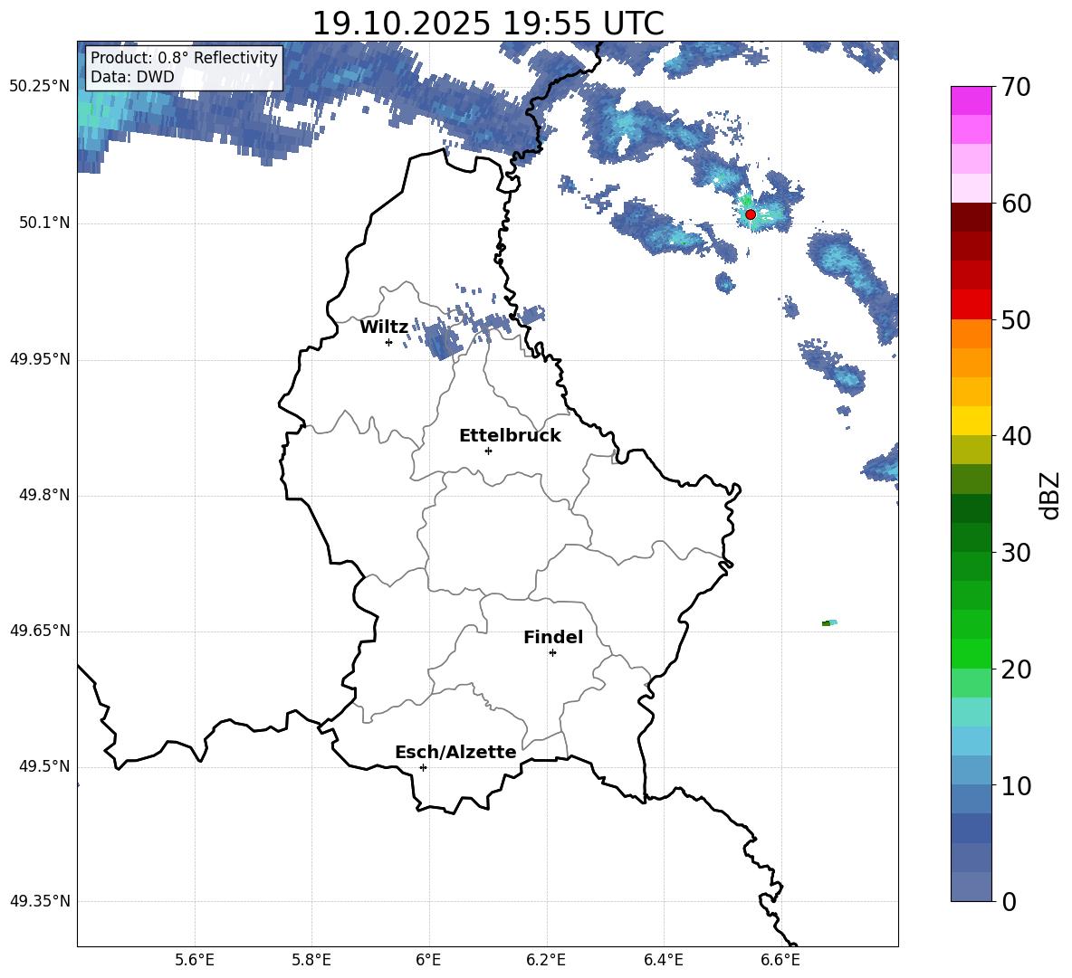
Task: Click the colorbar tick value '50'
Action: coord(1015,320)
